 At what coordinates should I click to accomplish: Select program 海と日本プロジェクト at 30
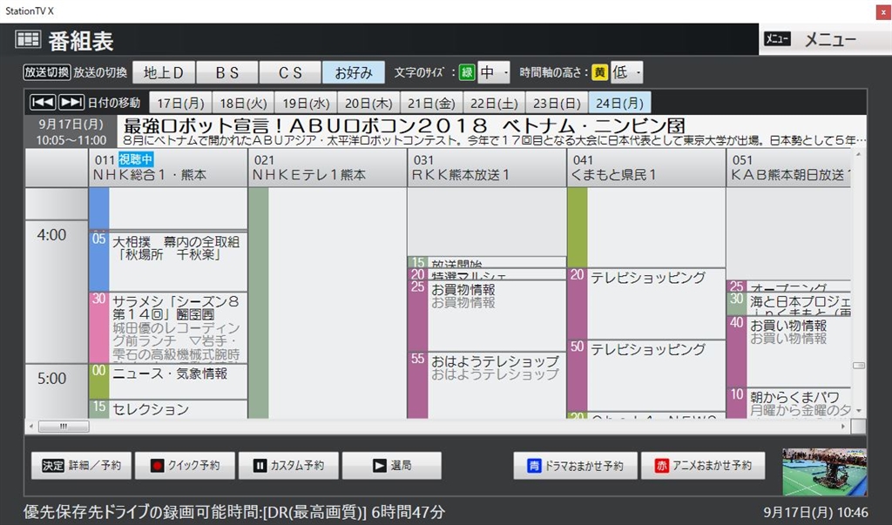point(789,305)
